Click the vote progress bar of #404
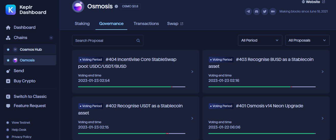Image resolution: width=336 pixels, height=140 pixels. pyautogui.click(x=132, y=87)
